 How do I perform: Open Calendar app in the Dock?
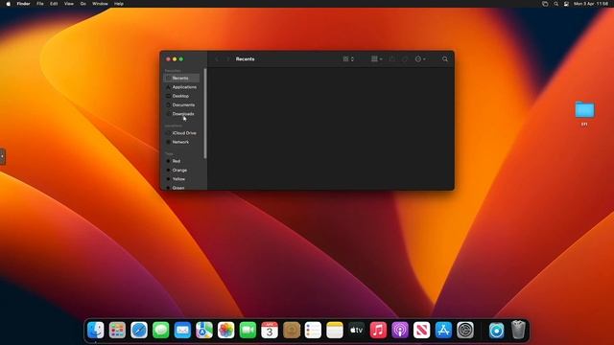(270, 330)
